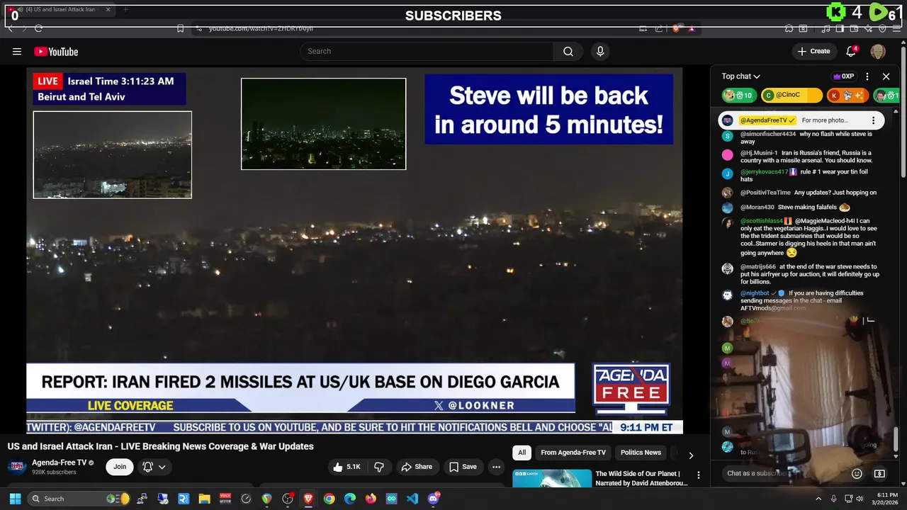Share the video
The height and width of the screenshot is (510, 907).
pyautogui.click(x=416, y=467)
